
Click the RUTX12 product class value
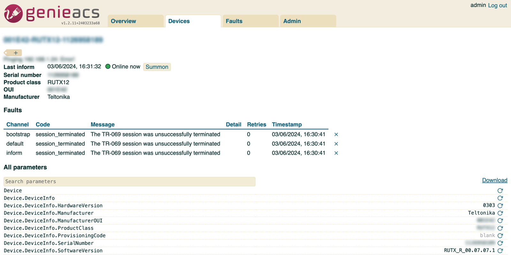58,82
